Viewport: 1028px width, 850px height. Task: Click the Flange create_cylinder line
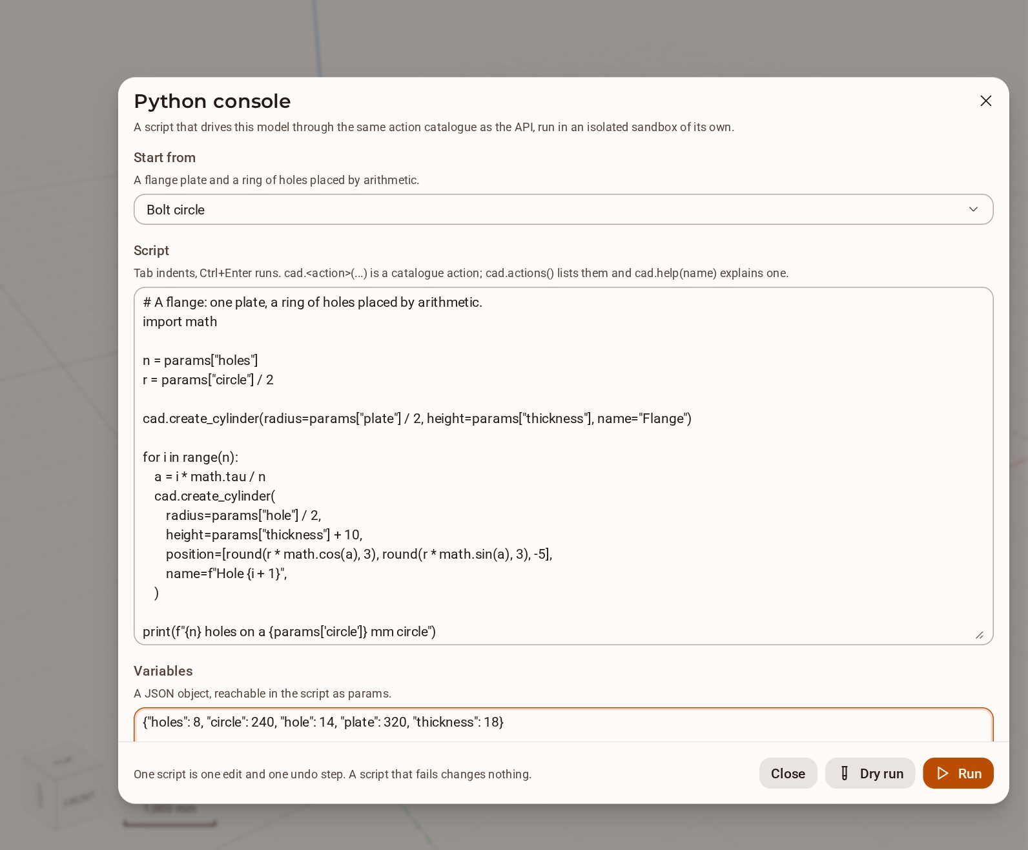pyautogui.click(x=417, y=419)
